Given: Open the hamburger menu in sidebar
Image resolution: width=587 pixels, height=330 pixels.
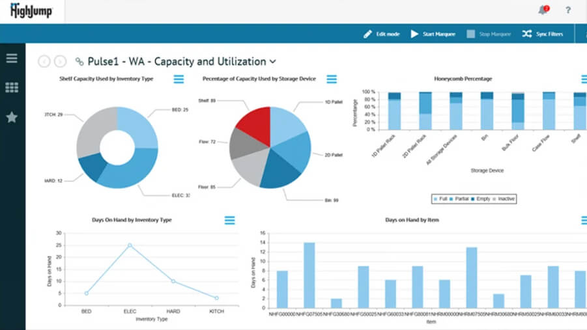Looking at the screenshot, I should [x=12, y=59].
